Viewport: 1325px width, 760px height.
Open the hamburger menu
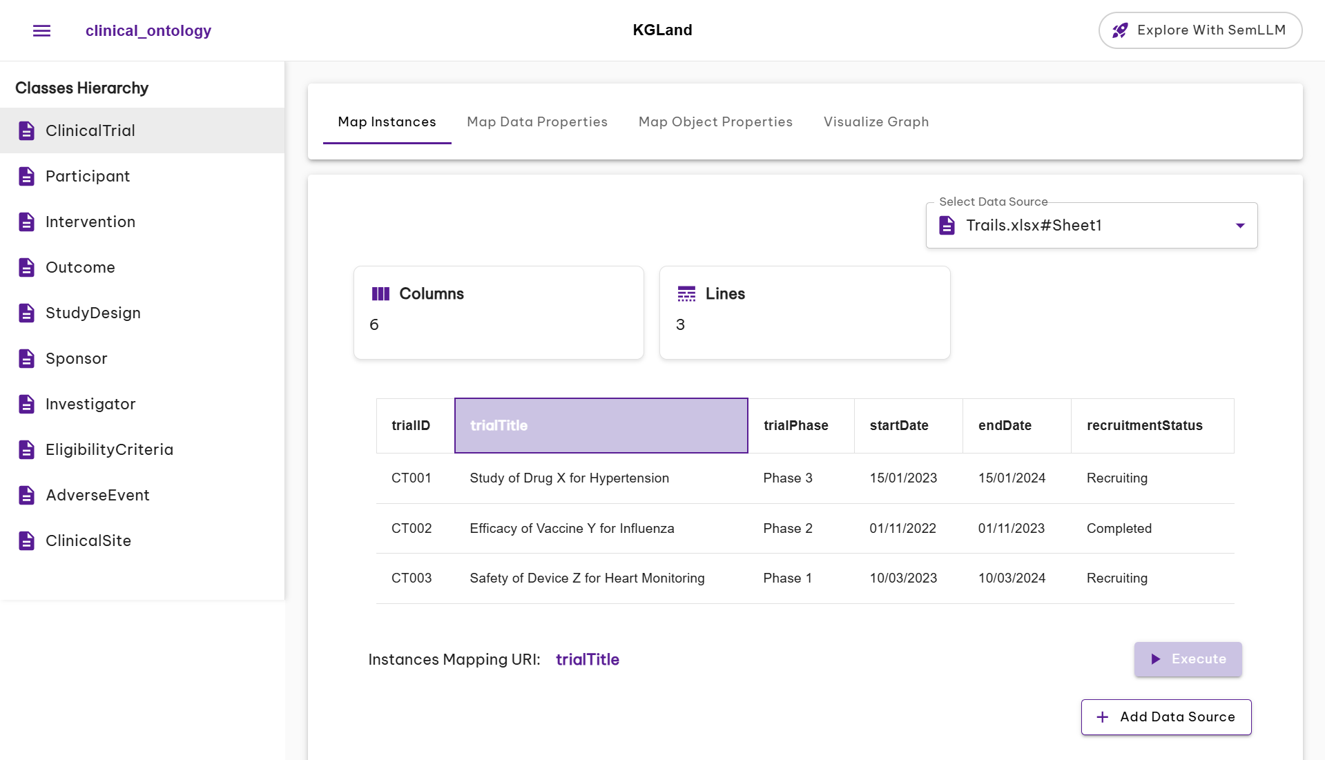41,30
